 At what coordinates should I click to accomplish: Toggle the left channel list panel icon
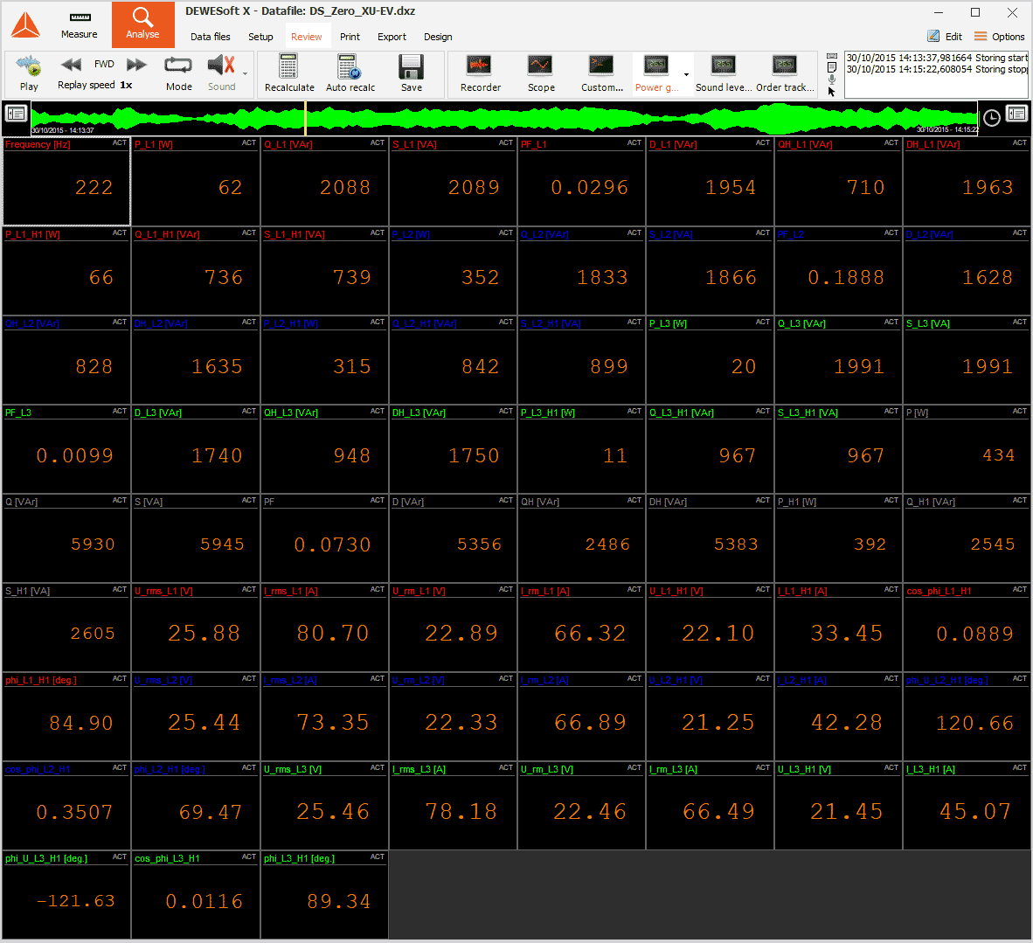pyautogui.click(x=16, y=114)
